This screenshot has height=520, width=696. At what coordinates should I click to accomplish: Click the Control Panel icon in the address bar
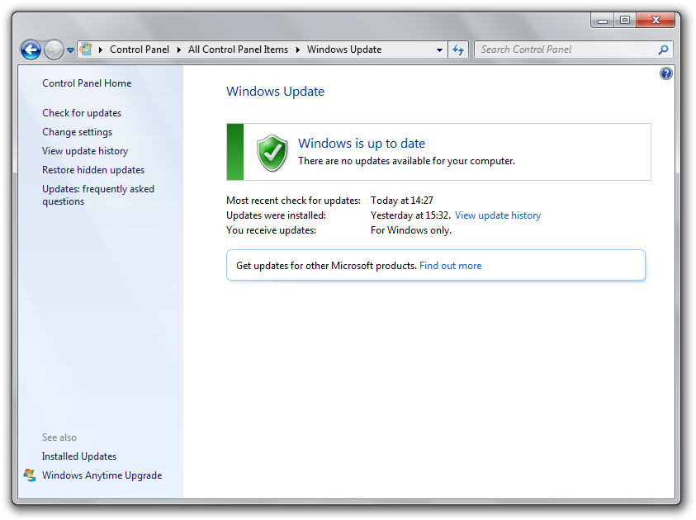[86, 50]
